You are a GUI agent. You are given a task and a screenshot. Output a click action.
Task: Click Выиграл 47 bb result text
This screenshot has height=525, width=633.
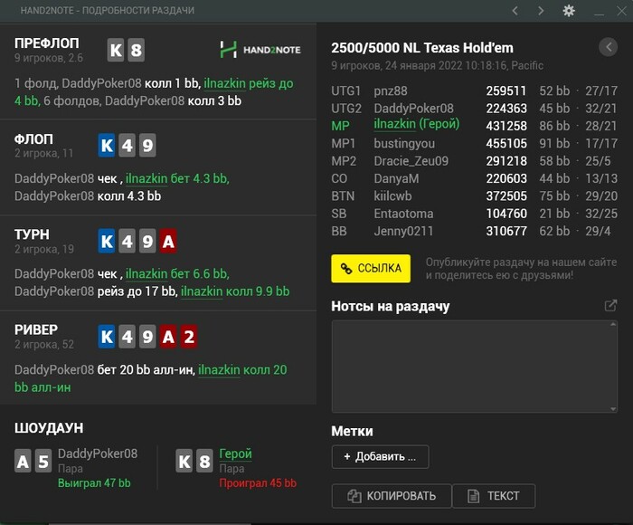pos(94,483)
